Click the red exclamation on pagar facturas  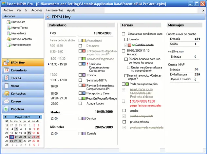tap(131, 101)
